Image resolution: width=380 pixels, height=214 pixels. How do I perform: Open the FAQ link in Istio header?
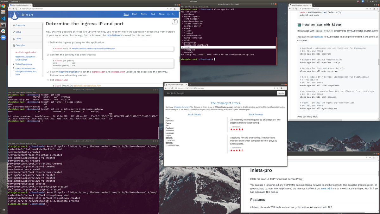tap(153, 14)
